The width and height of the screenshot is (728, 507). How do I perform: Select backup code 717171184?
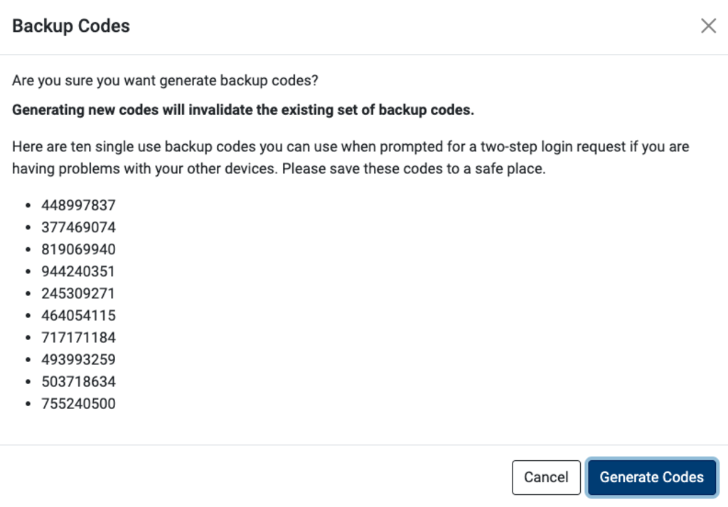point(78,337)
